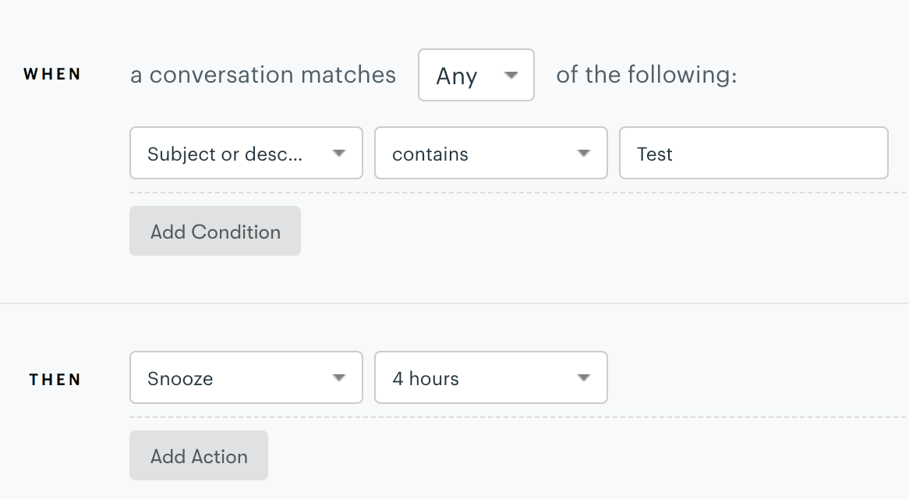Click the arrow icon in Subject dropdown
Image resolution: width=909 pixels, height=499 pixels.
click(338, 154)
